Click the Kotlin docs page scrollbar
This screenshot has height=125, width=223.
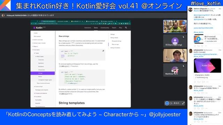click(x=130, y=76)
